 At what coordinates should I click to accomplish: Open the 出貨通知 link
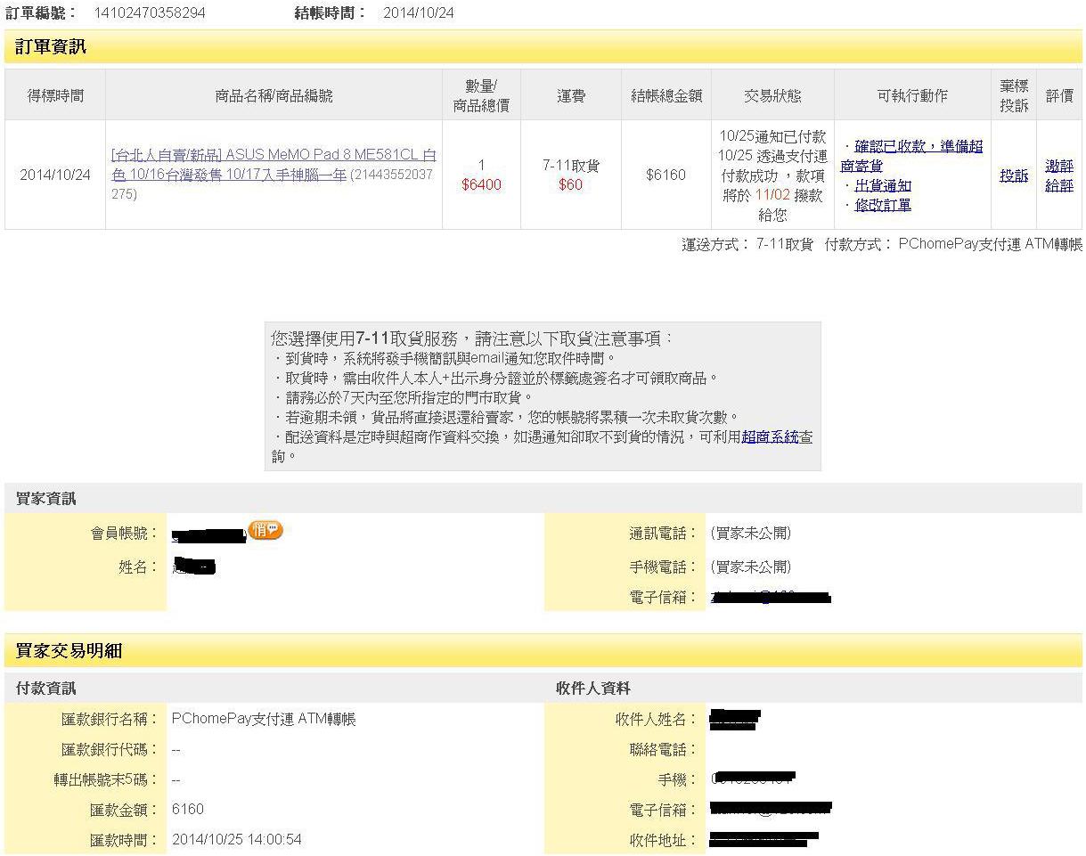click(x=883, y=185)
